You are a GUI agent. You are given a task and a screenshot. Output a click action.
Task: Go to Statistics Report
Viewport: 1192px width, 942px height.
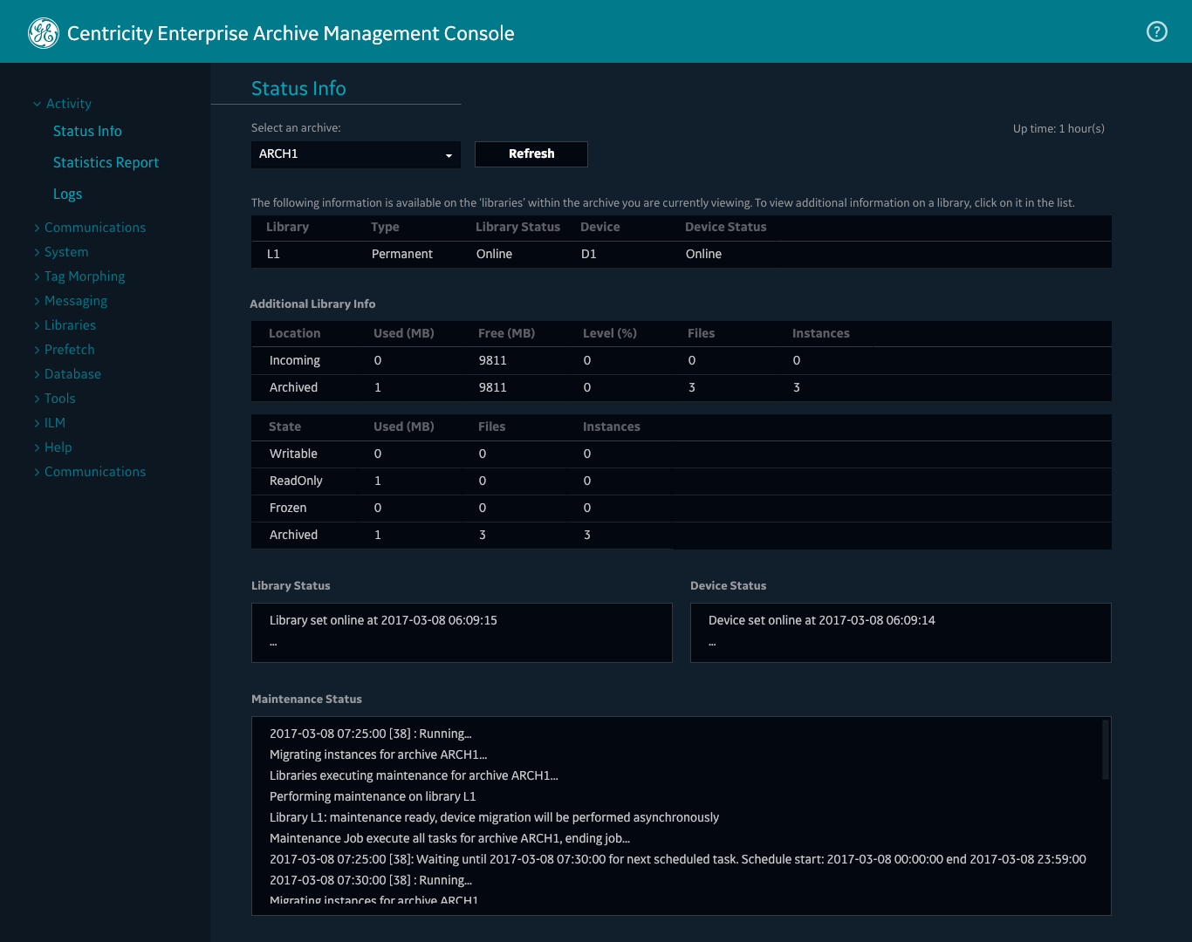click(x=106, y=162)
